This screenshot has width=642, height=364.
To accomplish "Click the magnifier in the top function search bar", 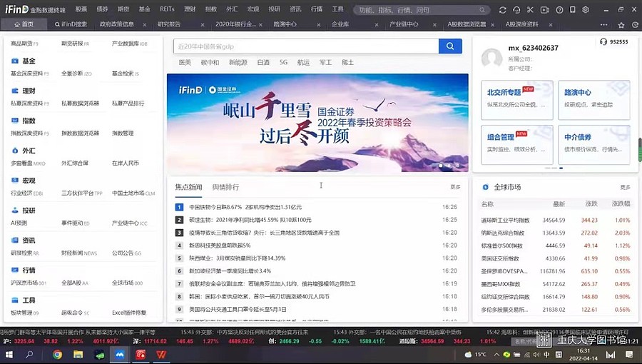I will point(482,10).
